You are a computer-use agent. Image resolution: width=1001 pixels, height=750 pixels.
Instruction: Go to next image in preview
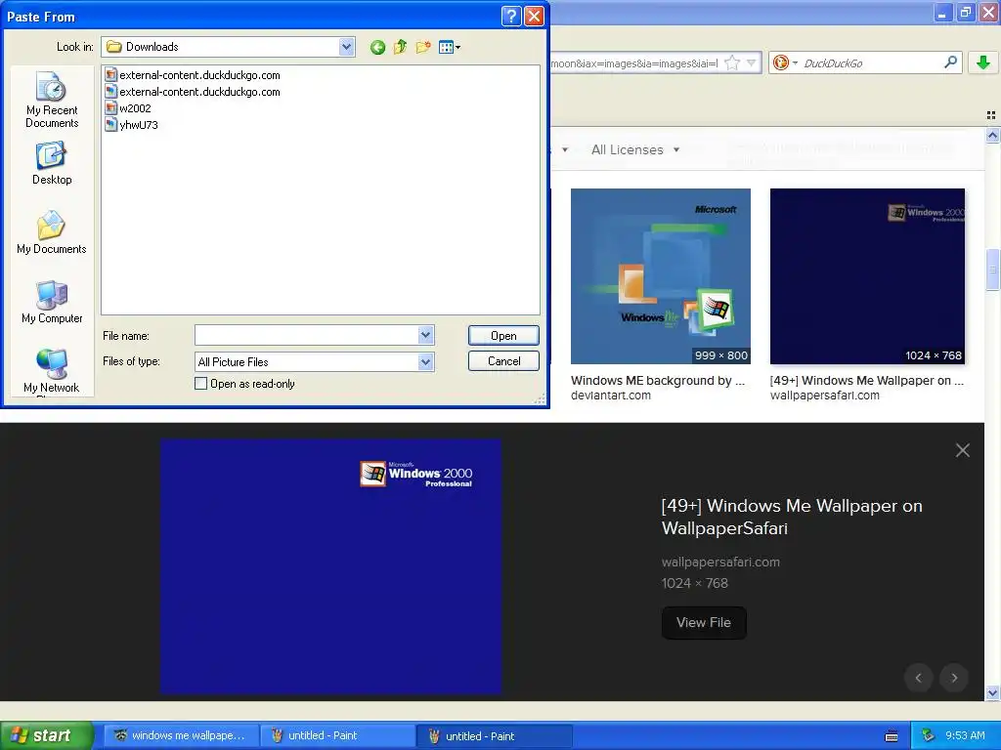(954, 678)
